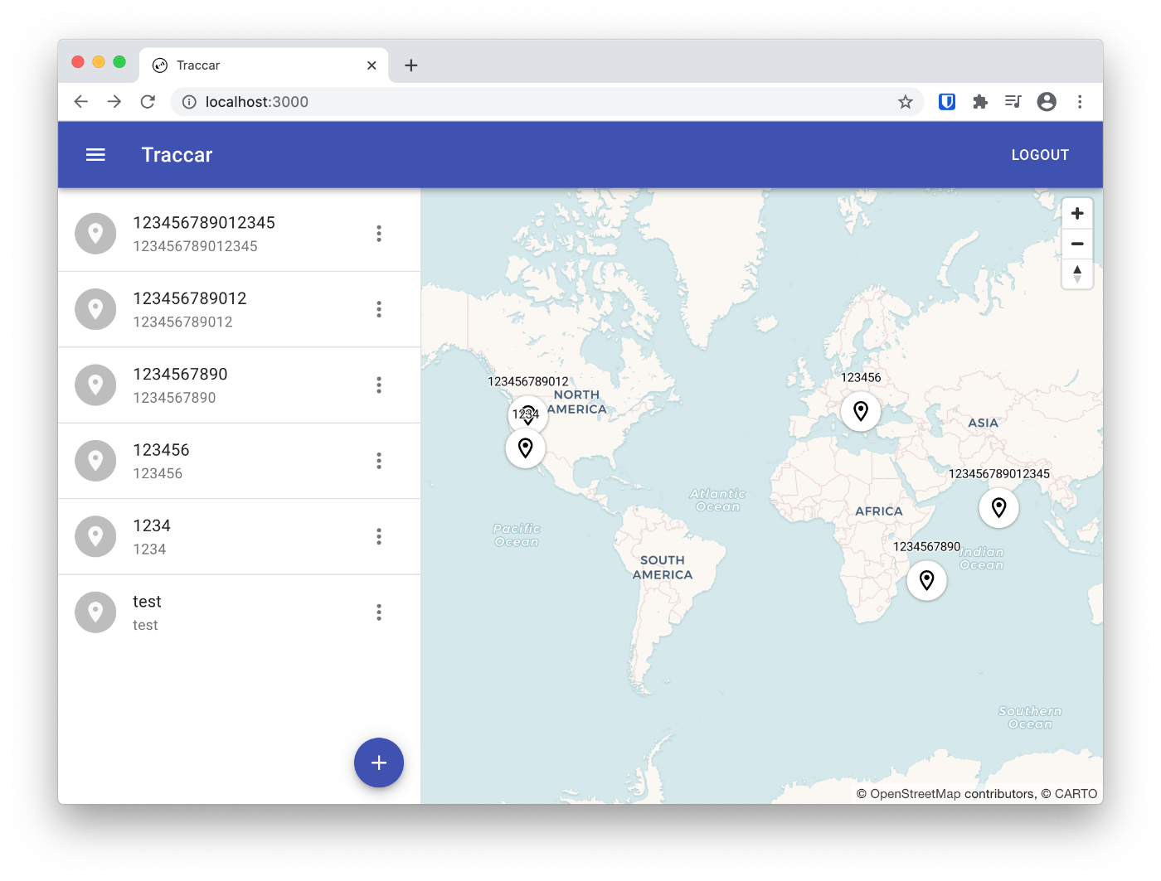
Task: Open options menu for device 123456
Action: (379, 461)
